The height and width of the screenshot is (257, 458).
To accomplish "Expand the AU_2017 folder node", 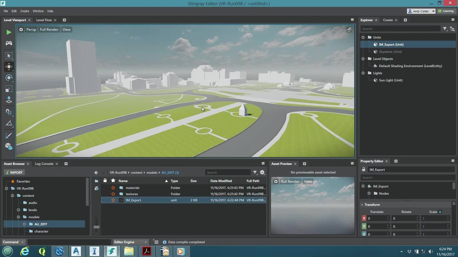I will pos(24,224).
